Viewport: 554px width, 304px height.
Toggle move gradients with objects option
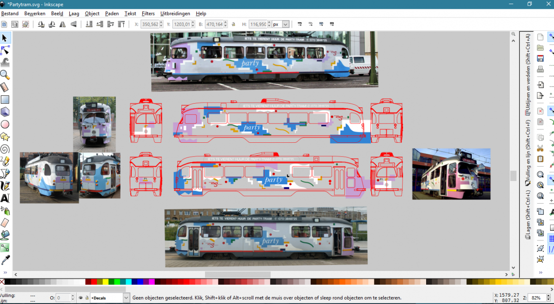click(x=321, y=24)
